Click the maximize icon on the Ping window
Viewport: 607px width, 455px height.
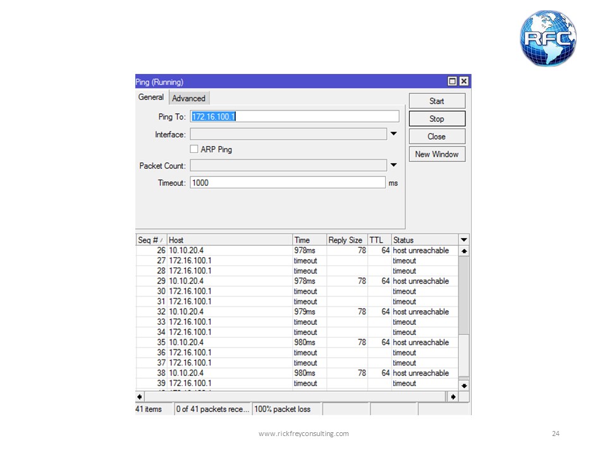(453, 81)
